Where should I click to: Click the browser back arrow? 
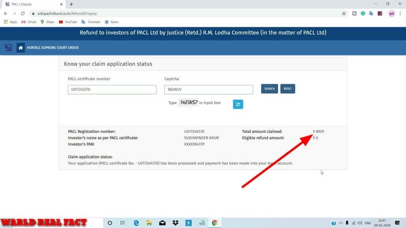(6, 13)
